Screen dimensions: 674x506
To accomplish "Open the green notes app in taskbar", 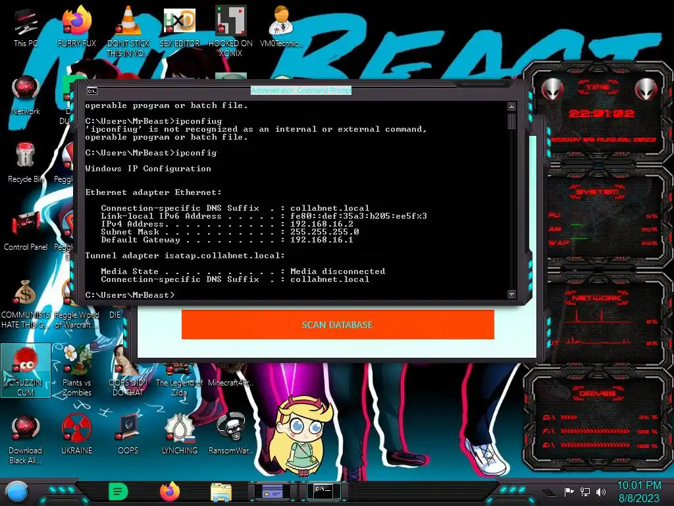I will click(118, 492).
